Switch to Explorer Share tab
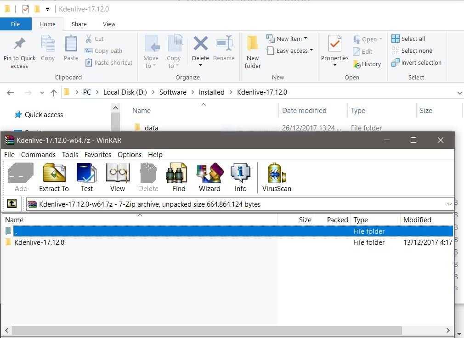Screen dimensions: 464x338 coord(79,24)
